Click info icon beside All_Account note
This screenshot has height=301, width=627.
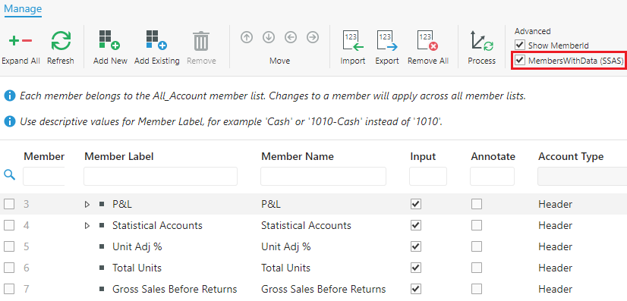[10, 96]
